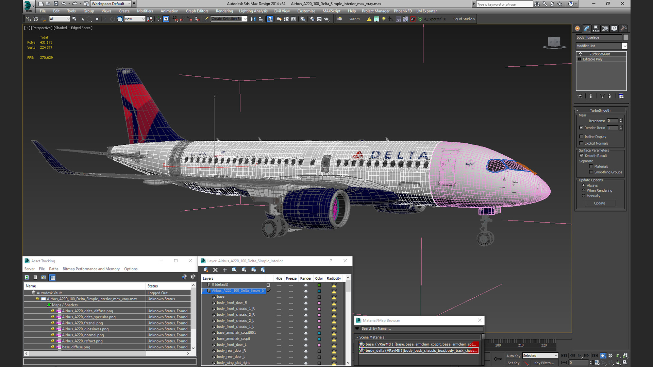
Task: Open the Customize menu
Action: pyautogui.click(x=306, y=11)
